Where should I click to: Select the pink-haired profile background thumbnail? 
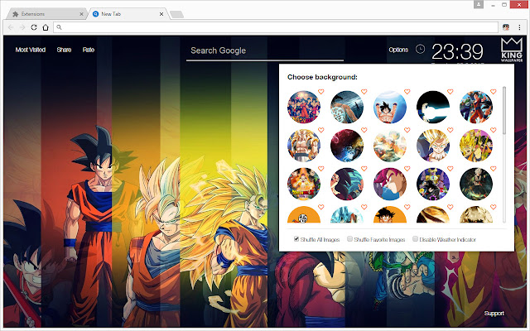(x=390, y=184)
